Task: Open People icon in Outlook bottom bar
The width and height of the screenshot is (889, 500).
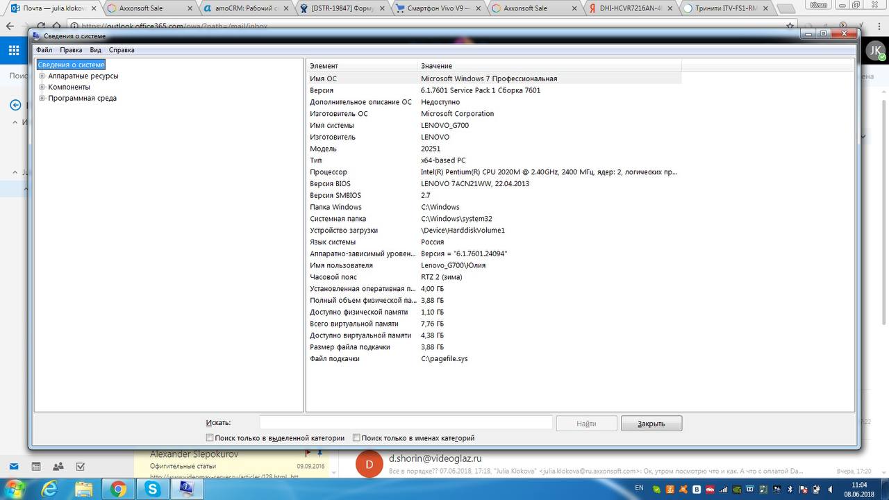Action: [x=58, y=467]
